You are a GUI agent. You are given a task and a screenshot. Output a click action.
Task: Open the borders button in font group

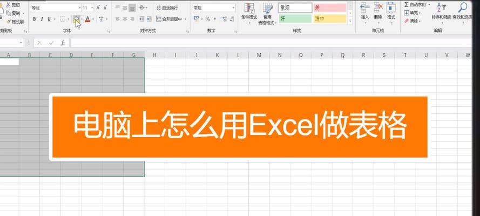(63, 19)
